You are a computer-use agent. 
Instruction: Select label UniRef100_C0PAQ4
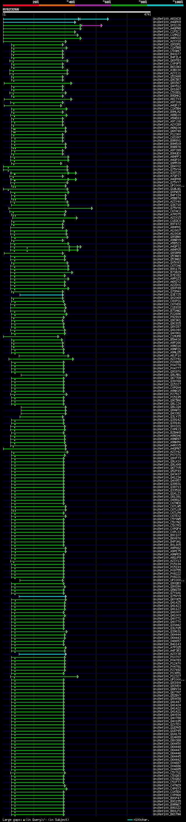(x=167, y=795)
